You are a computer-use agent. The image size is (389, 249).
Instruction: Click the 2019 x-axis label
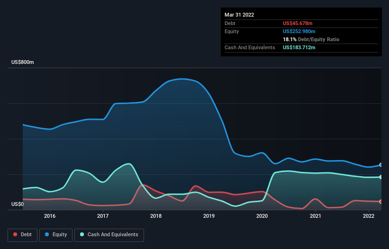tap(209, 216)
